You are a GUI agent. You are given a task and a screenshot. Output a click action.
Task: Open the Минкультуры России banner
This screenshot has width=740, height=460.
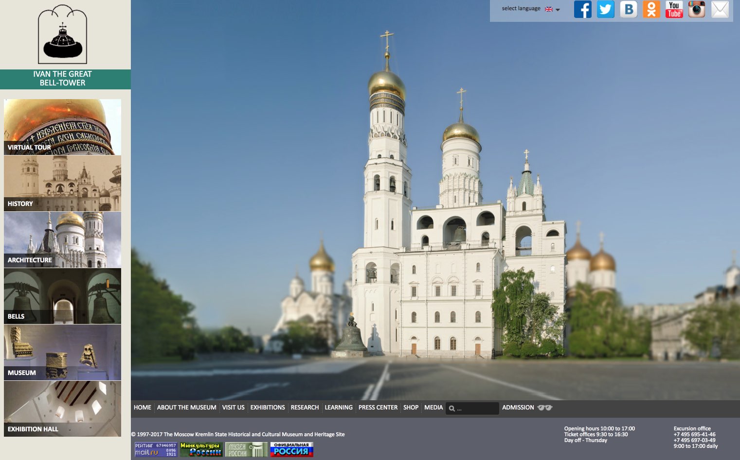click(201, 449)
